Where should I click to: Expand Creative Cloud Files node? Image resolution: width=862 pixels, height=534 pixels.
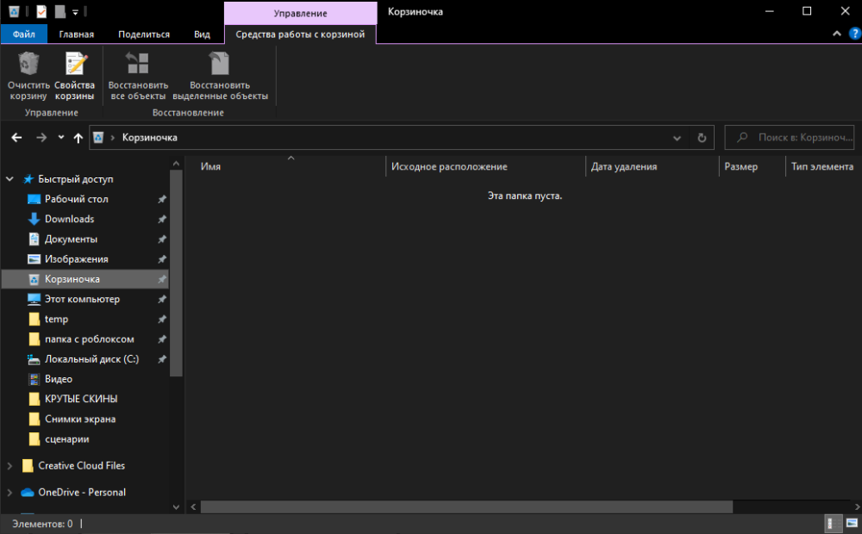[9, 465]
